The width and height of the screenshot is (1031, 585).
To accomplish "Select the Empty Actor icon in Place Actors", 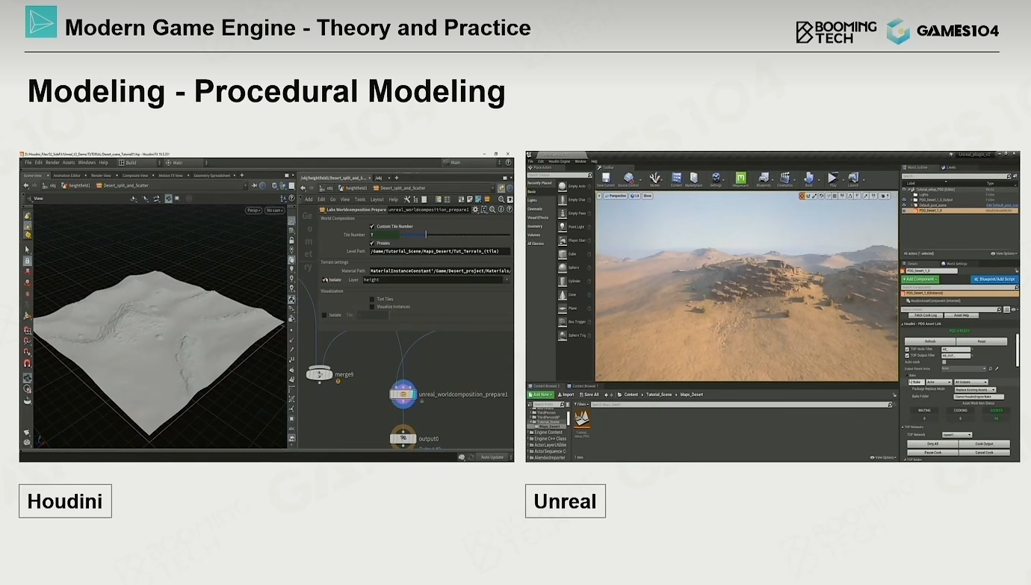I will click(563, 186).
